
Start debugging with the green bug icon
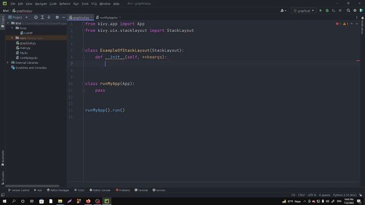click(x=327, y=11)
